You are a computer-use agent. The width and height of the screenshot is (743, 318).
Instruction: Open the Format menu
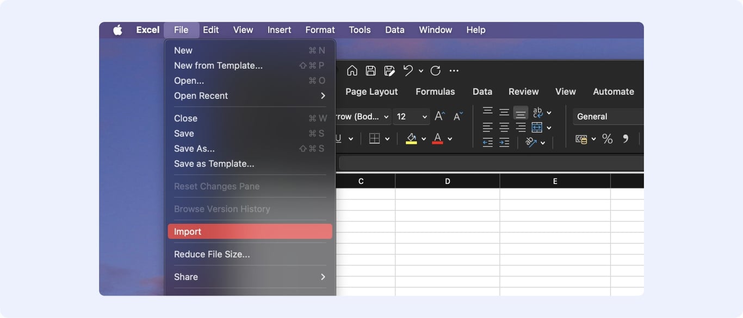pyautogui.click(x=320, y=30)
